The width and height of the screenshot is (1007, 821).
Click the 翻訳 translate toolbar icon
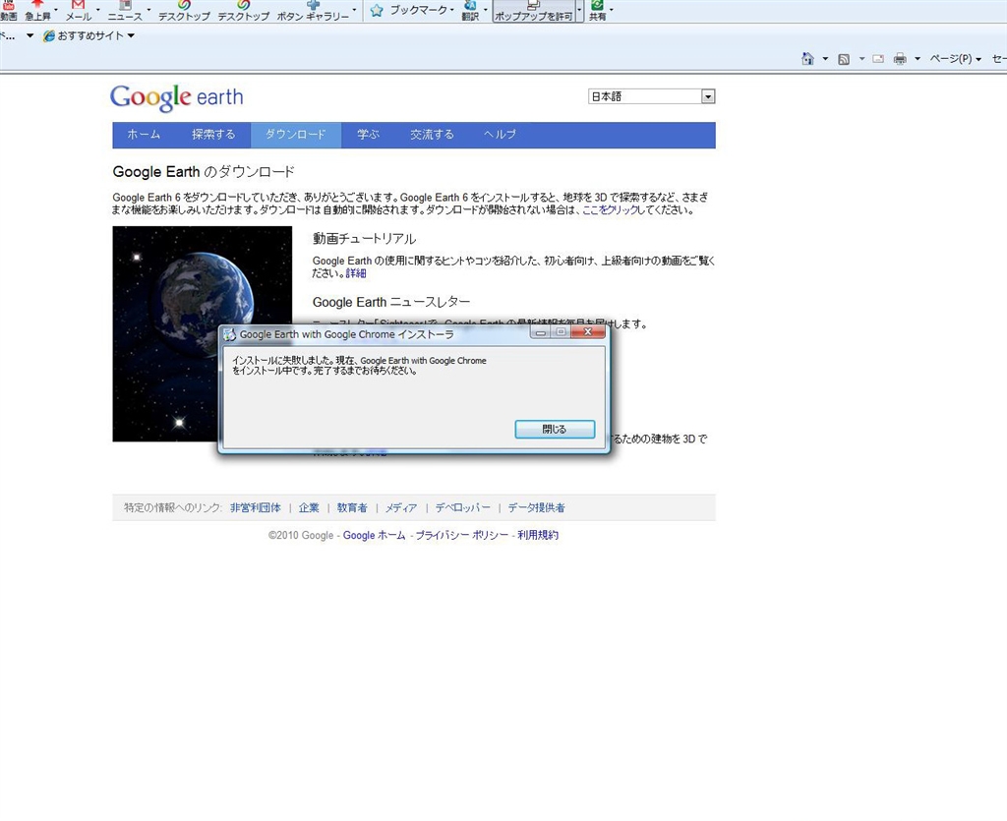[x=470, y=5]
